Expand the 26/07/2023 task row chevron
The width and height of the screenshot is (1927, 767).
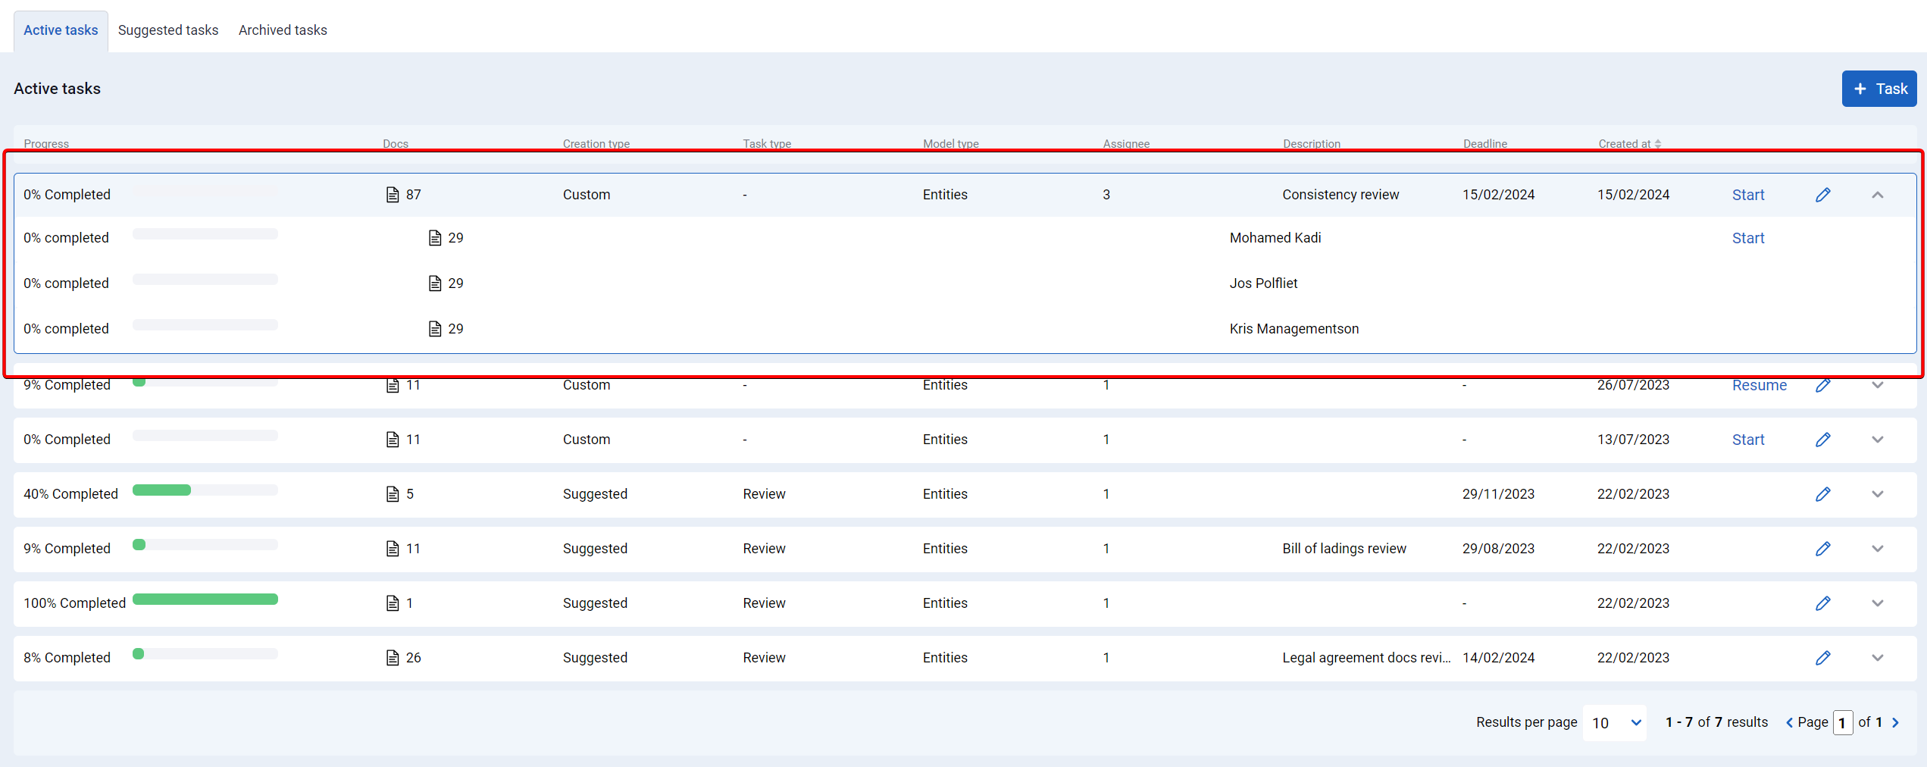pyautogui.click(x=1877, y=385)
